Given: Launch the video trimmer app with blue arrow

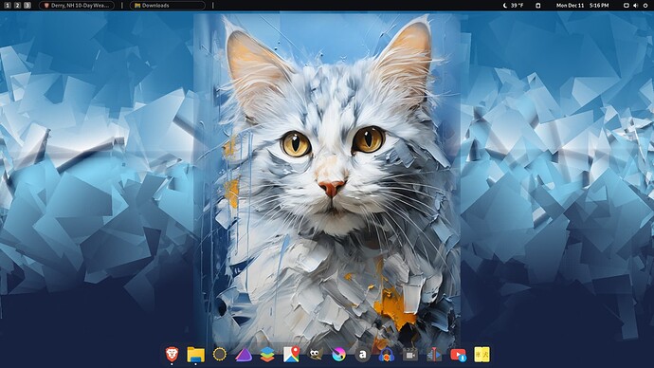Looking at the screenshot, I should coord(434,355).
